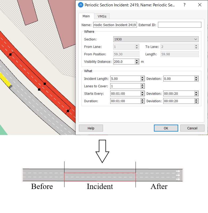This screenshot has width=208, height=213.
Task: Click the Incident Length stepper arrows
Action: 142,79
